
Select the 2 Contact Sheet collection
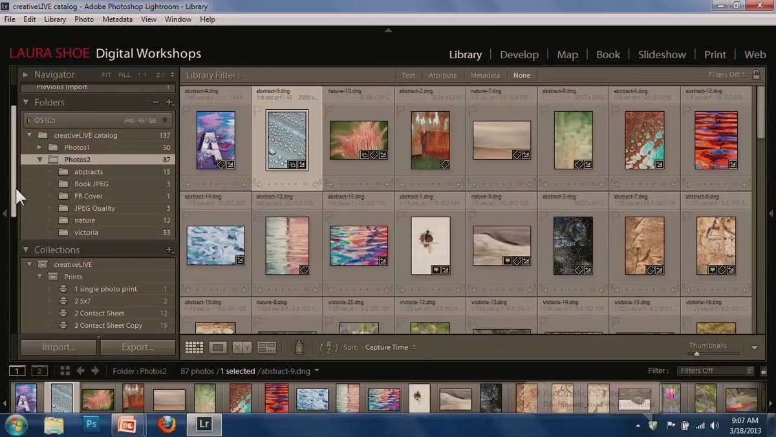(x=98, y=313)
